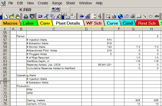This screenshot has height=106, width=162.
Task: Select column E header
Action: coord(102,29)
